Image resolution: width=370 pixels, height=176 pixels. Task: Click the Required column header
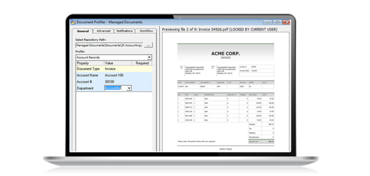(x=142, y=63)
